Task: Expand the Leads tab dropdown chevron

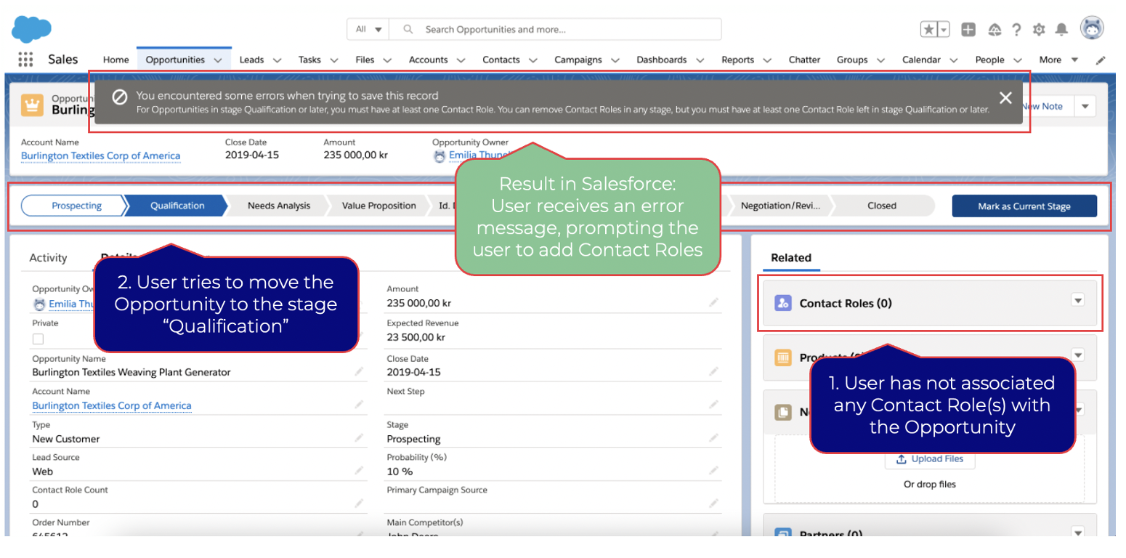Action: [277, 60]
